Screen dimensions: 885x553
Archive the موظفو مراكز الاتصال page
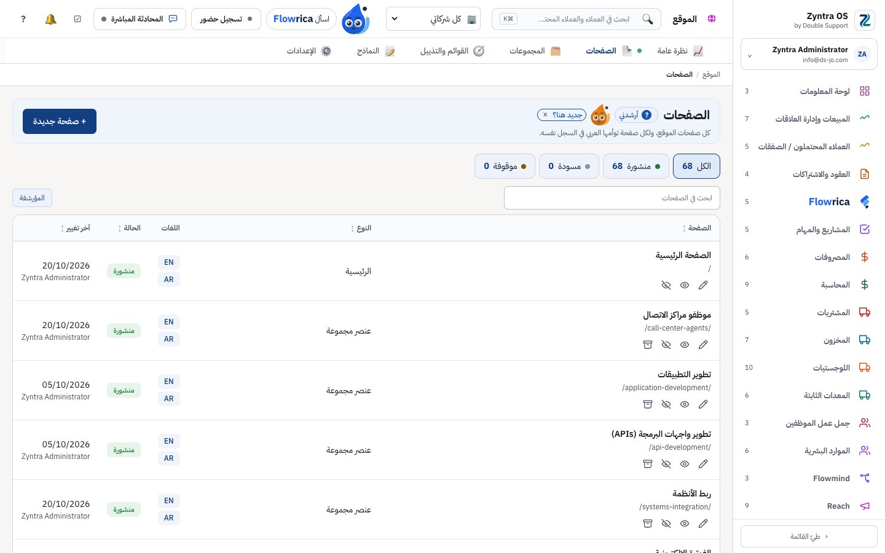pyautogui.click(x=648, y=345)
